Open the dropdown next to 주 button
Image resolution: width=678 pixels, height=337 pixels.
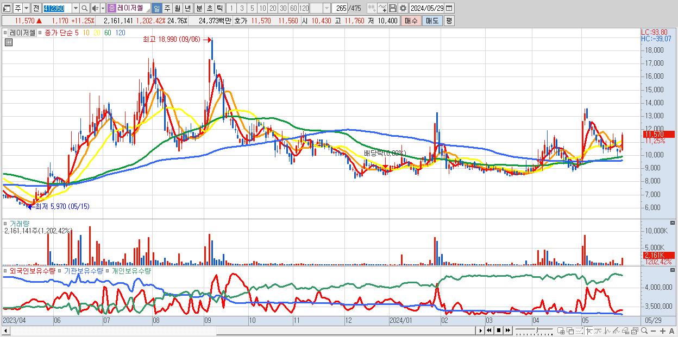26,9
